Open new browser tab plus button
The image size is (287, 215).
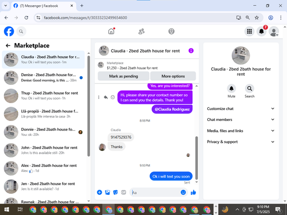[x=82, y=6]
